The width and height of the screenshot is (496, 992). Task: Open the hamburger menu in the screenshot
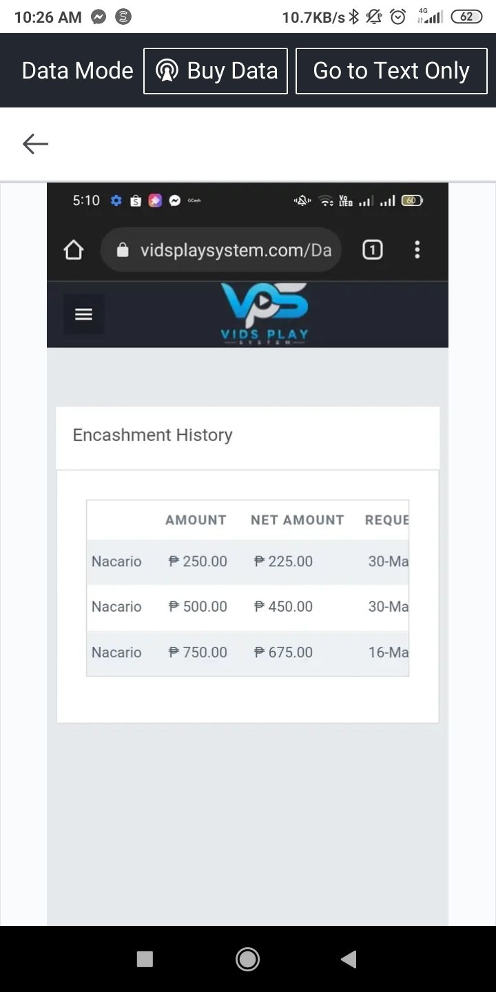[83, 314]
